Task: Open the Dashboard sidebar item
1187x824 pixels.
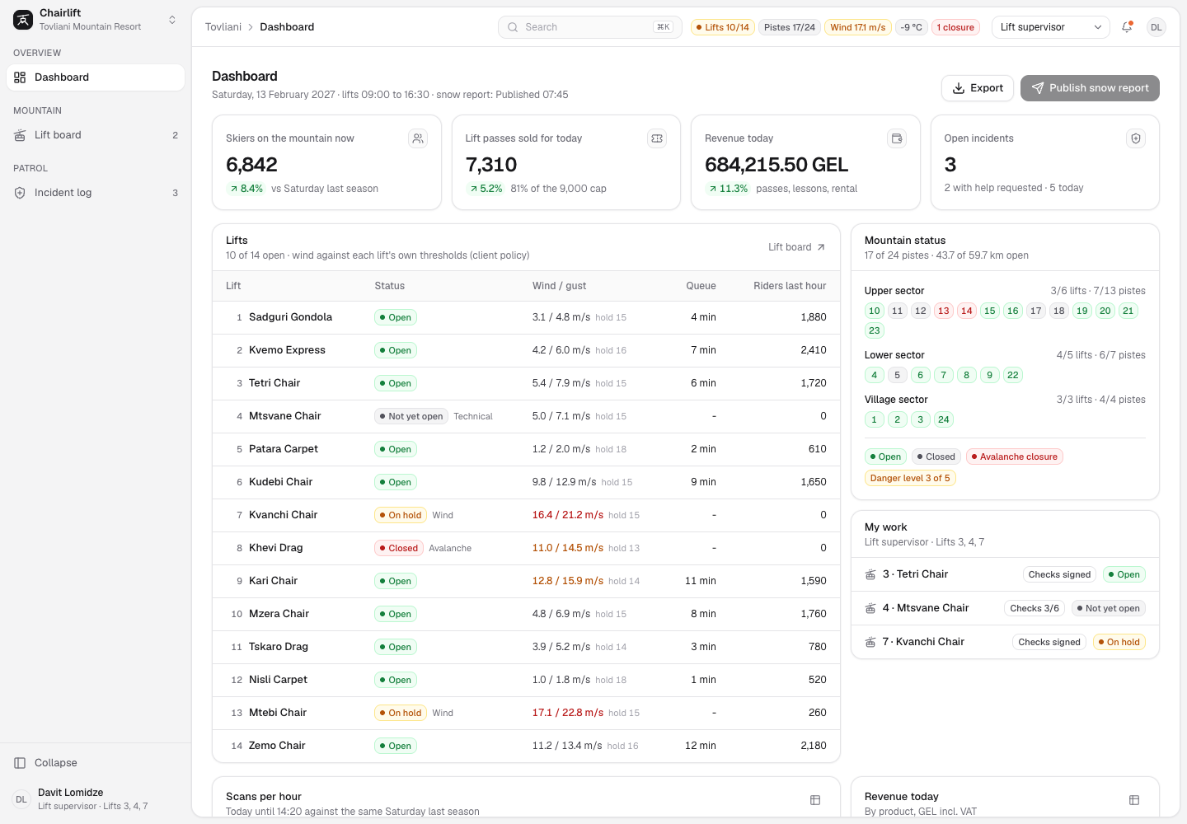Action: point(96,77)
